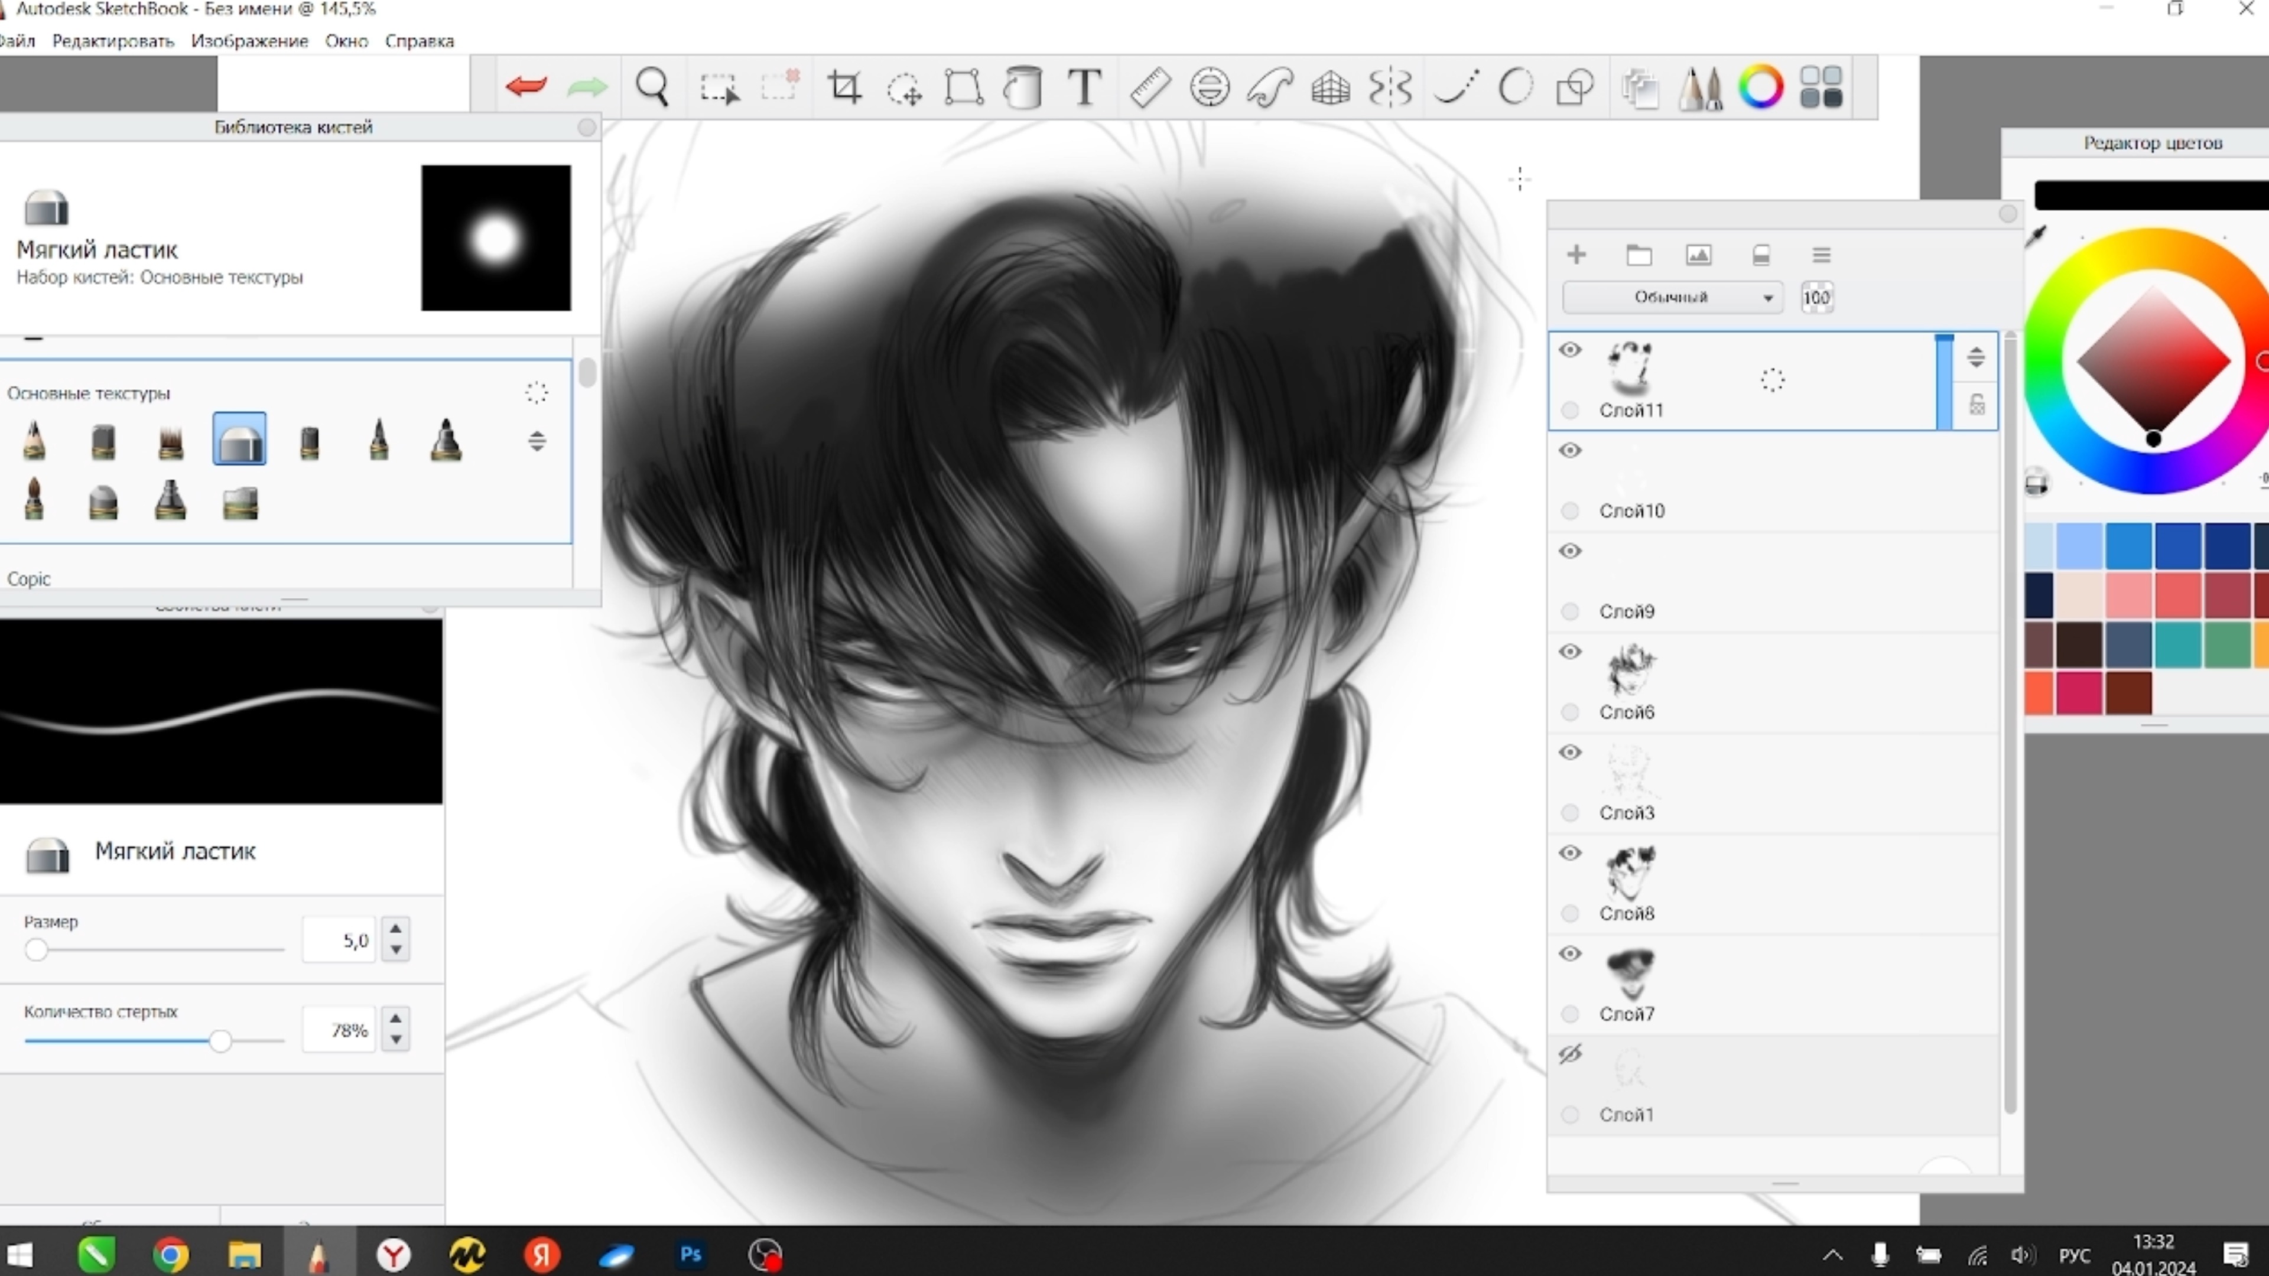
Task: Show the hidden layer Слой1
Action: pos(1571,1054)
